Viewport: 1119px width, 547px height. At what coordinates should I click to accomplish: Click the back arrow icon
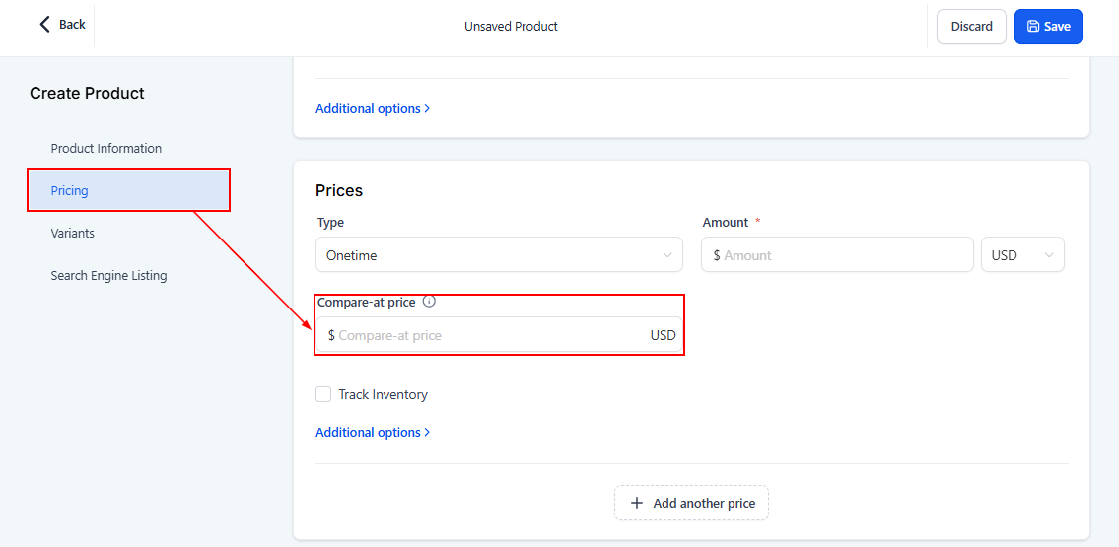[44, 24]
